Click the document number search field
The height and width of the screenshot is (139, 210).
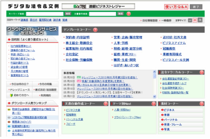coord(103,14)
